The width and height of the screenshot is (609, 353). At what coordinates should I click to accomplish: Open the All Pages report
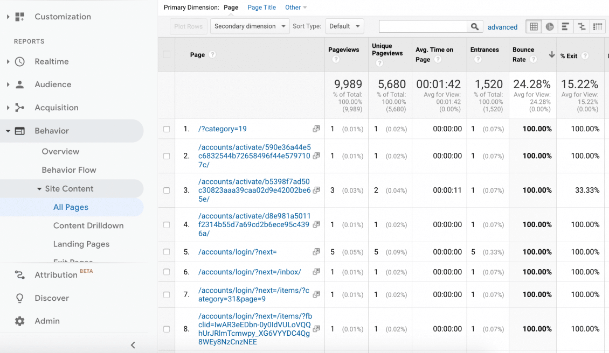[x=71, y=207]
